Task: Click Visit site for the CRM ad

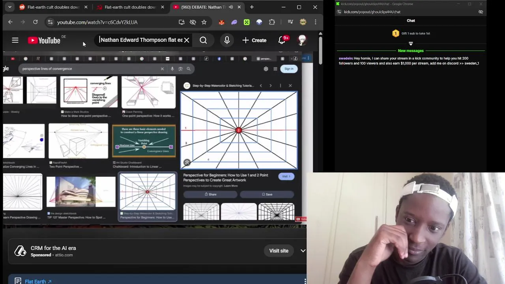Action: coord(279,251)
